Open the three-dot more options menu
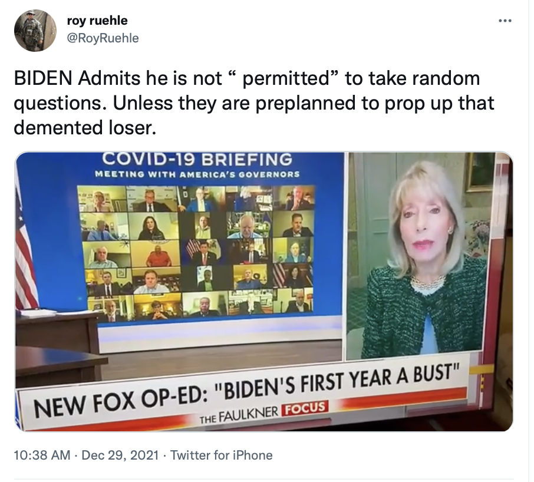The image size is (534, 482). (505, 21)
